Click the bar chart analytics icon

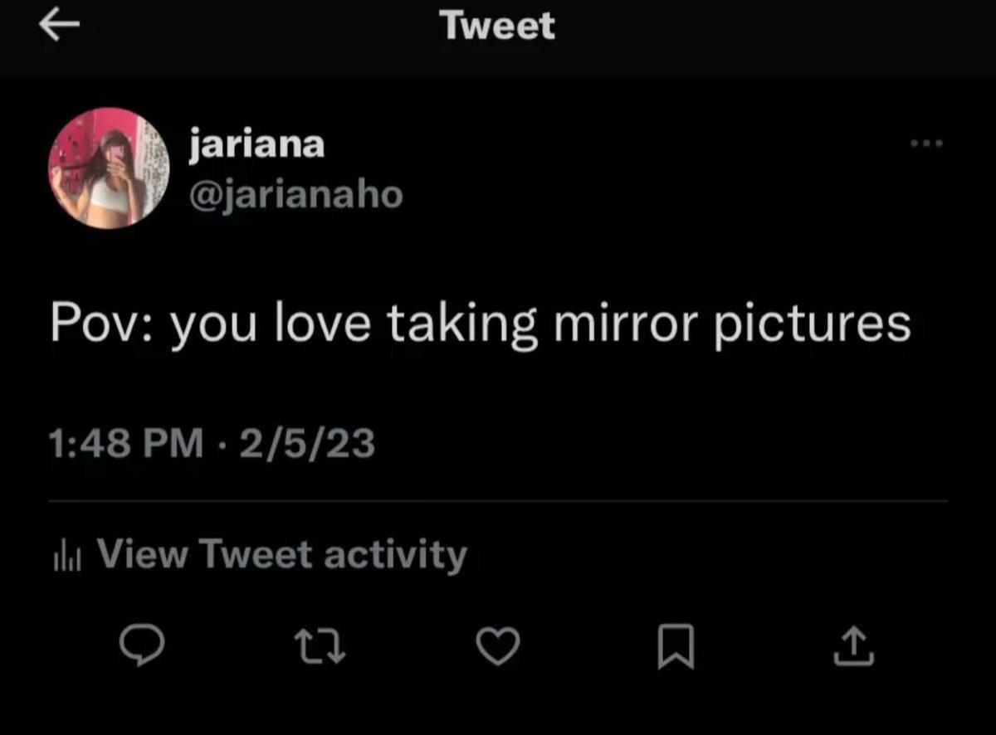tap(65, 556)
